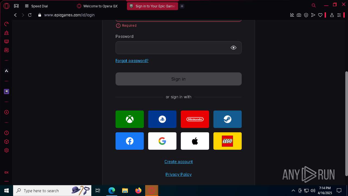Toggle password visibility eye icon
Screen dimensions: 348x196
point(234,48)
